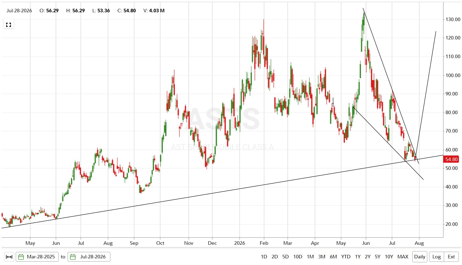Viewport: 462px width, 265px height.
Task: Open the Daily interval dropdown
Action: [420, 257]
